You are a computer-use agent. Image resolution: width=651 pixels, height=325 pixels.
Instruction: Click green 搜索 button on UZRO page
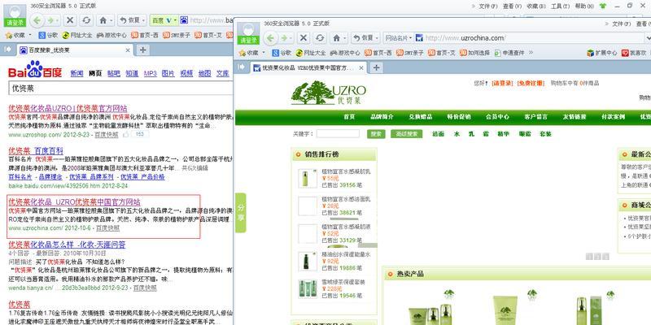pos(376,134)
